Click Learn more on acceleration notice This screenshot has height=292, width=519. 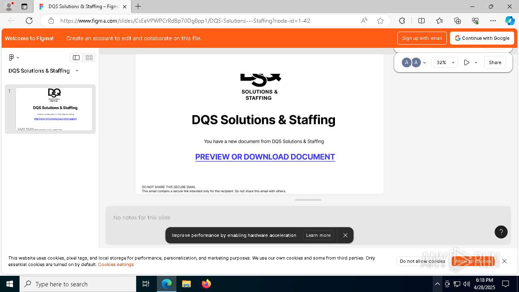point(318,235)
